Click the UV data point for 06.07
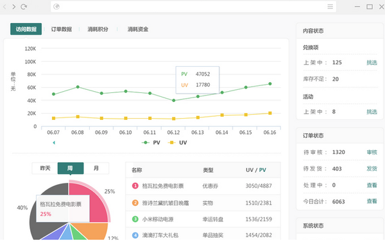This screenshot has width=385, height=247. point(53,118)
